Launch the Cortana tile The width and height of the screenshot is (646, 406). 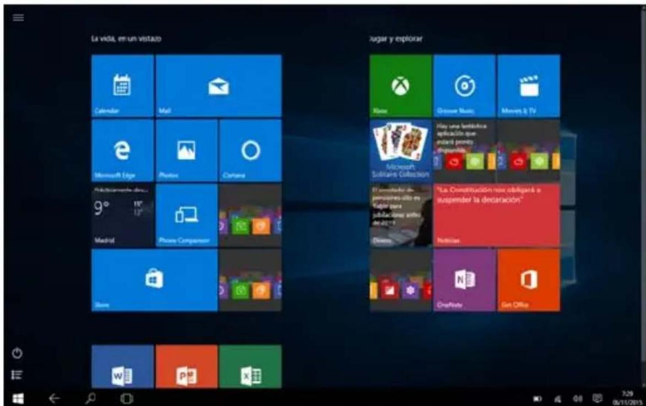click(x=250, y=150)
